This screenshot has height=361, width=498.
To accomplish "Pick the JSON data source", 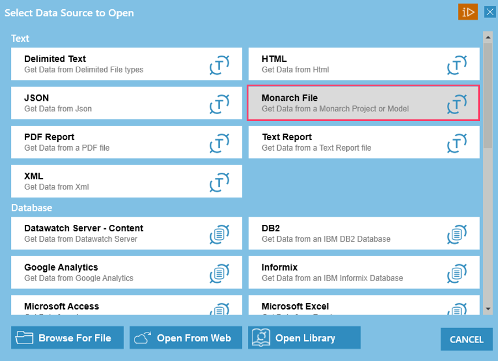I will coord(126,103).
